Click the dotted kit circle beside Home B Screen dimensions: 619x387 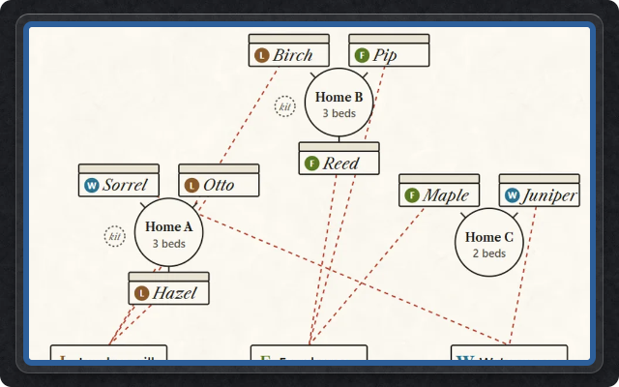point(285,106)
